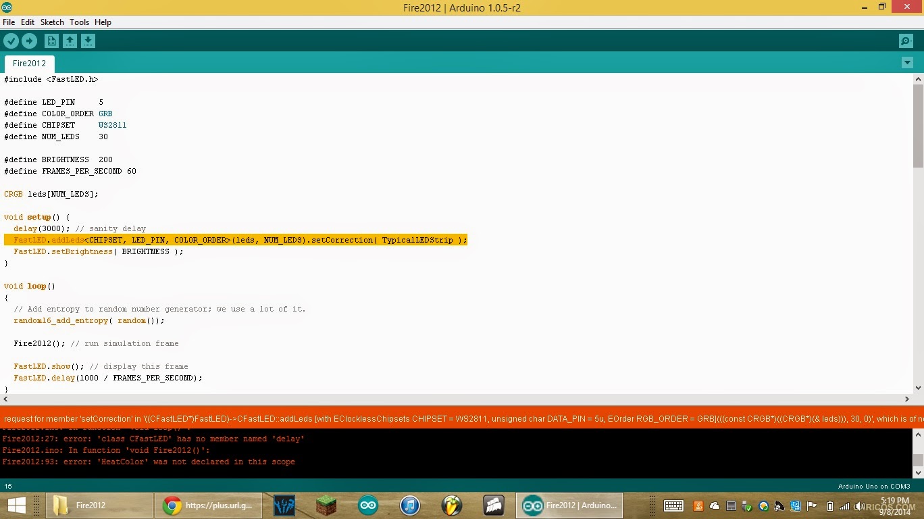Select the Fire2012 sketch tab
Screen dimensions: 924x519
point(29,64)
